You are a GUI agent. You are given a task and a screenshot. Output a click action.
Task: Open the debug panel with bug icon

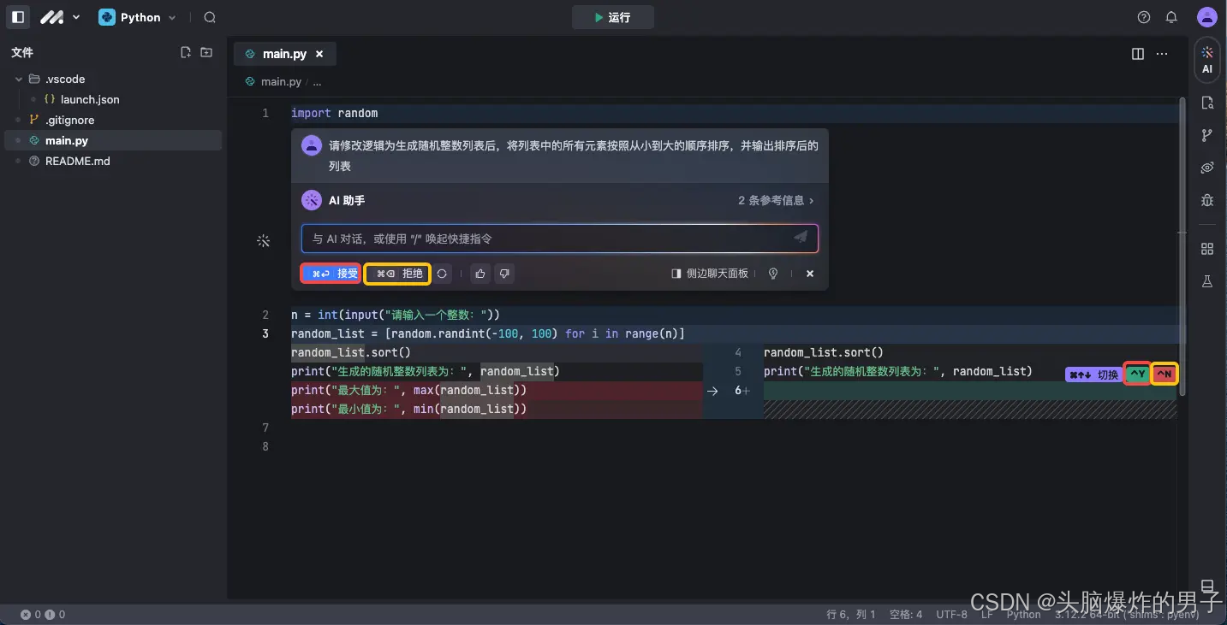point(1206,199)
